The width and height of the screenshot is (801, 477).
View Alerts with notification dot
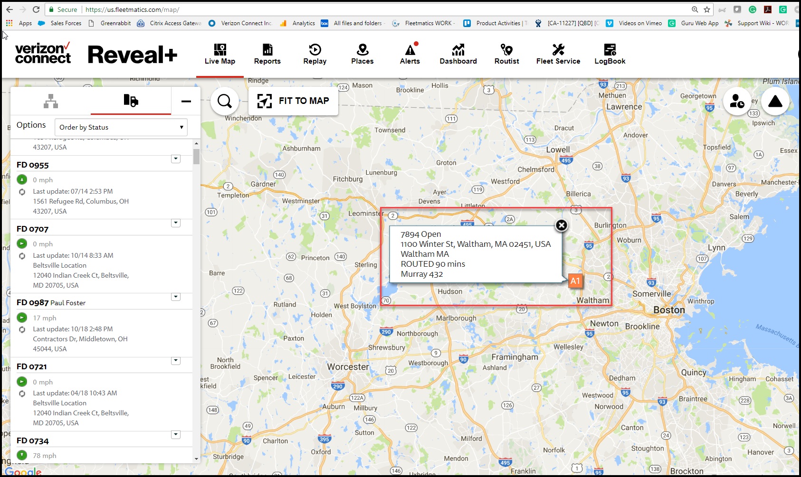(410, 54)
